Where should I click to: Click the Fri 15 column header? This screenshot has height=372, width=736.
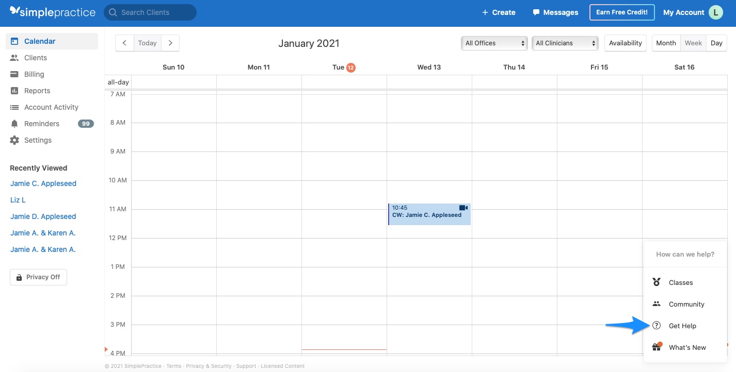point(599,67)
